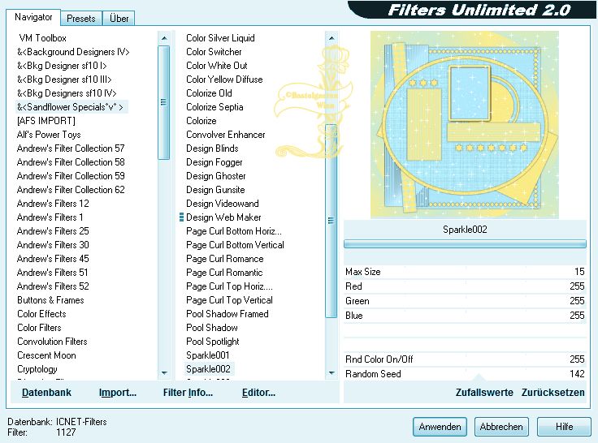
Task: Select Color Yellow Diffuse filter
Action: (224, 80)
